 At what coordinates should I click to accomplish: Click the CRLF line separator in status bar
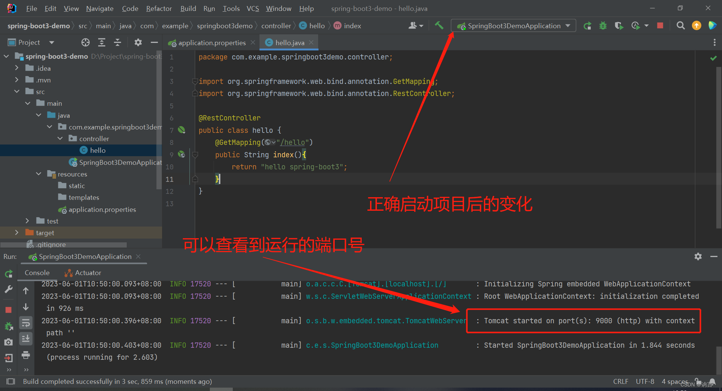(620, 381)
